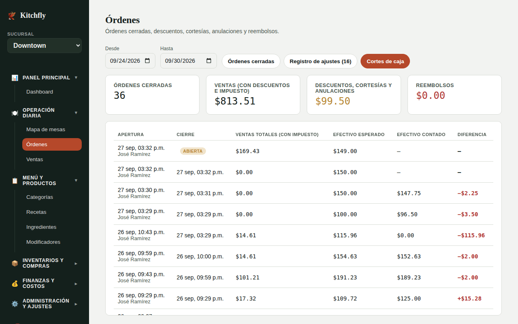The image size is (518, 324).
Task: Click the Inventarios y Compras box icon
Action: click(15, 263)
